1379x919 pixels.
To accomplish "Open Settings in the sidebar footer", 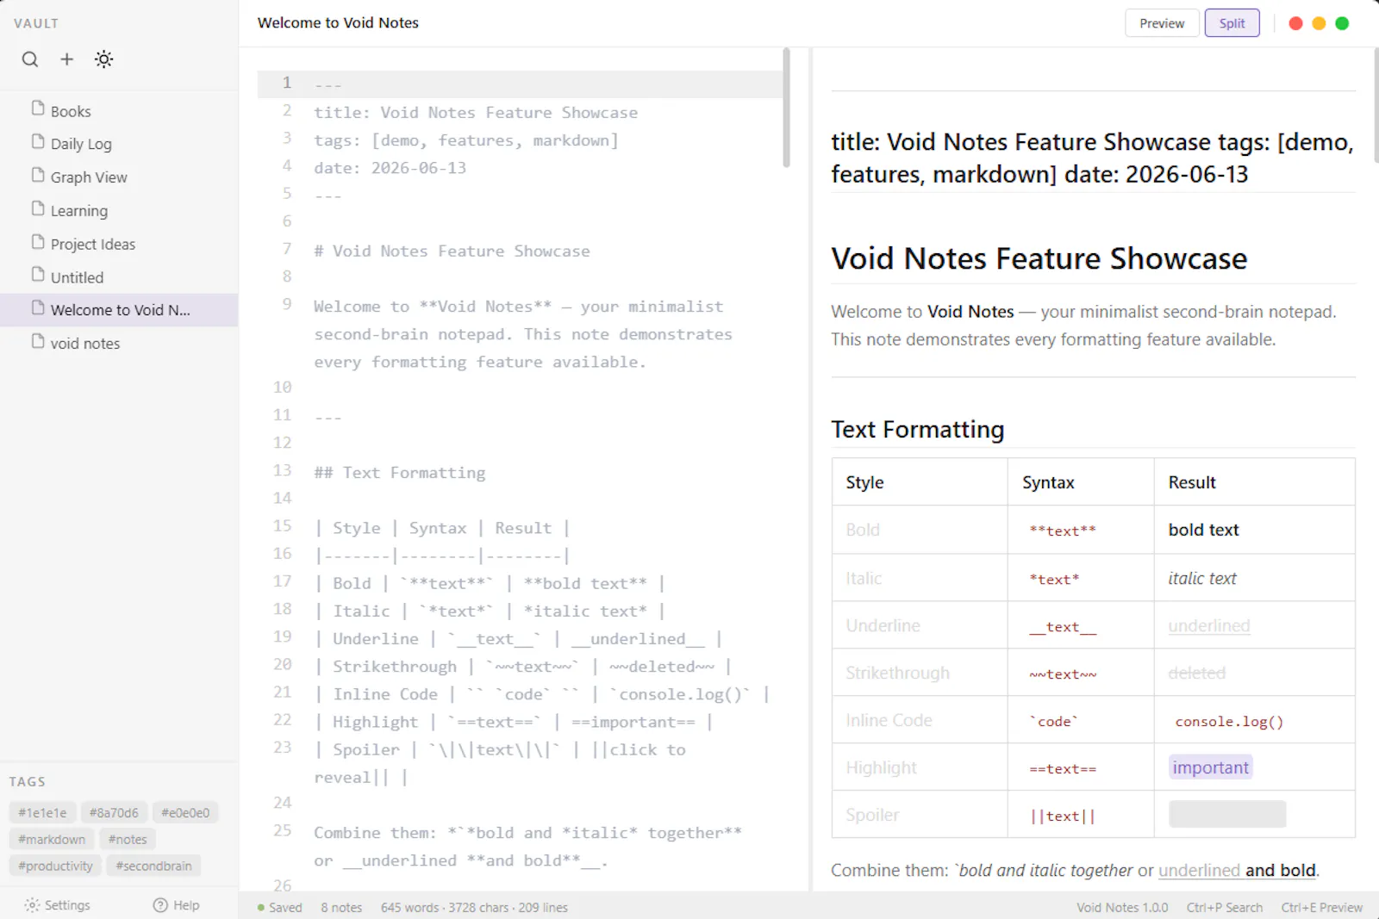I will pos(57,905).
